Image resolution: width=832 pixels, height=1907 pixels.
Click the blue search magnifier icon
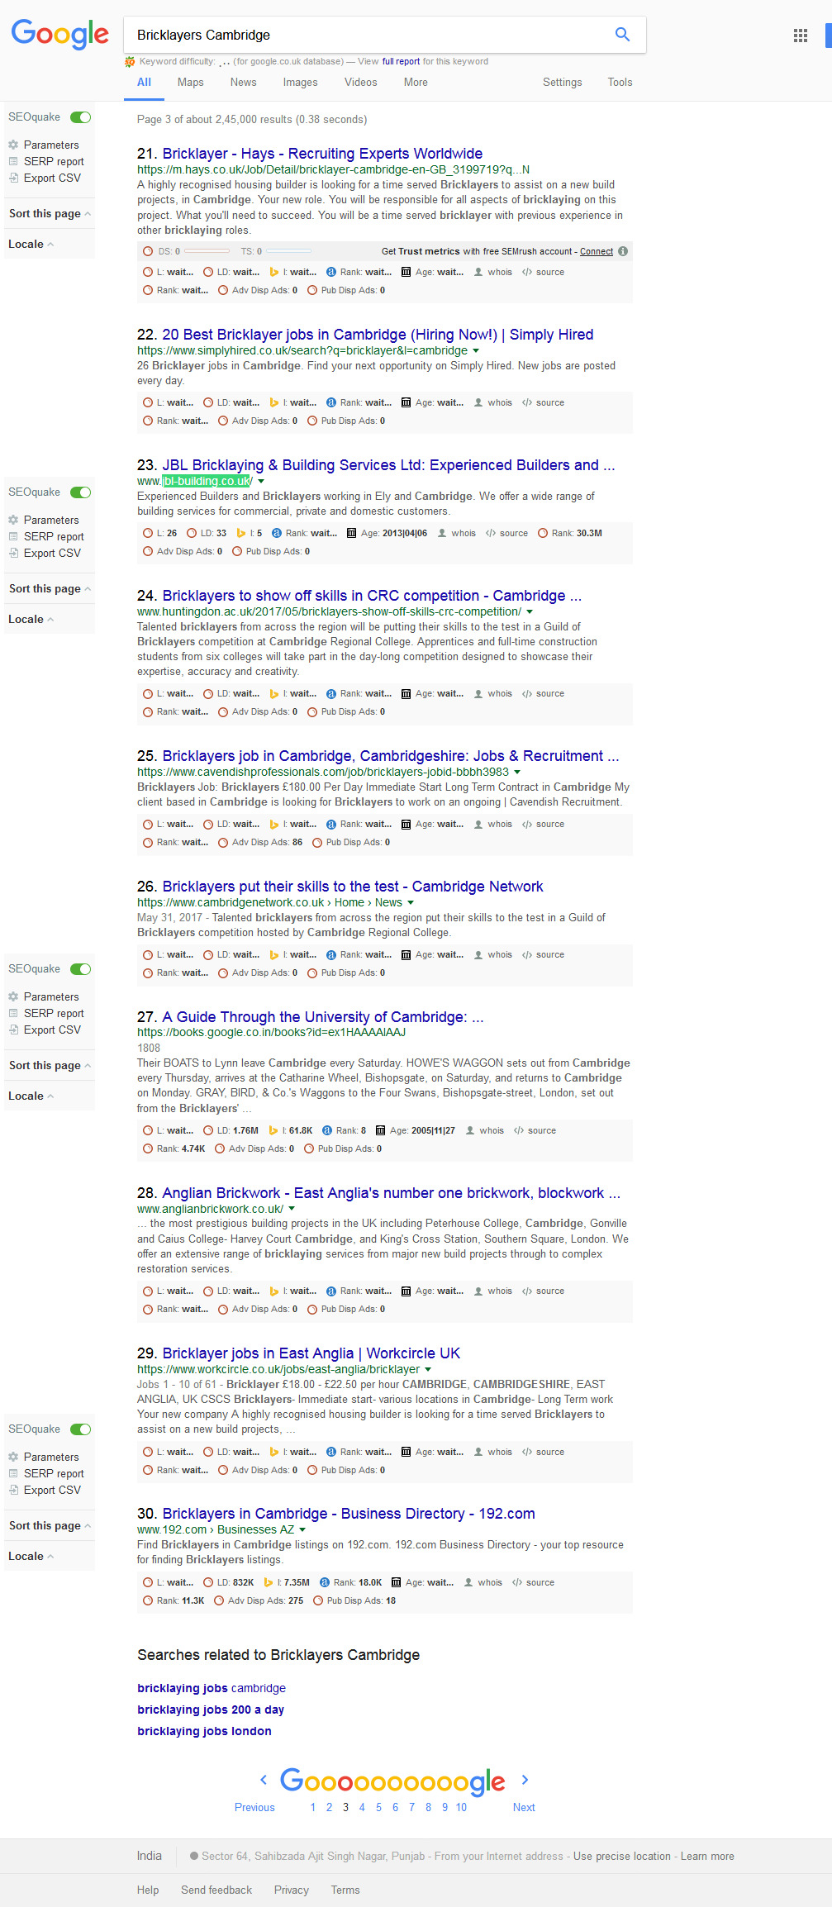coord(622,35)
